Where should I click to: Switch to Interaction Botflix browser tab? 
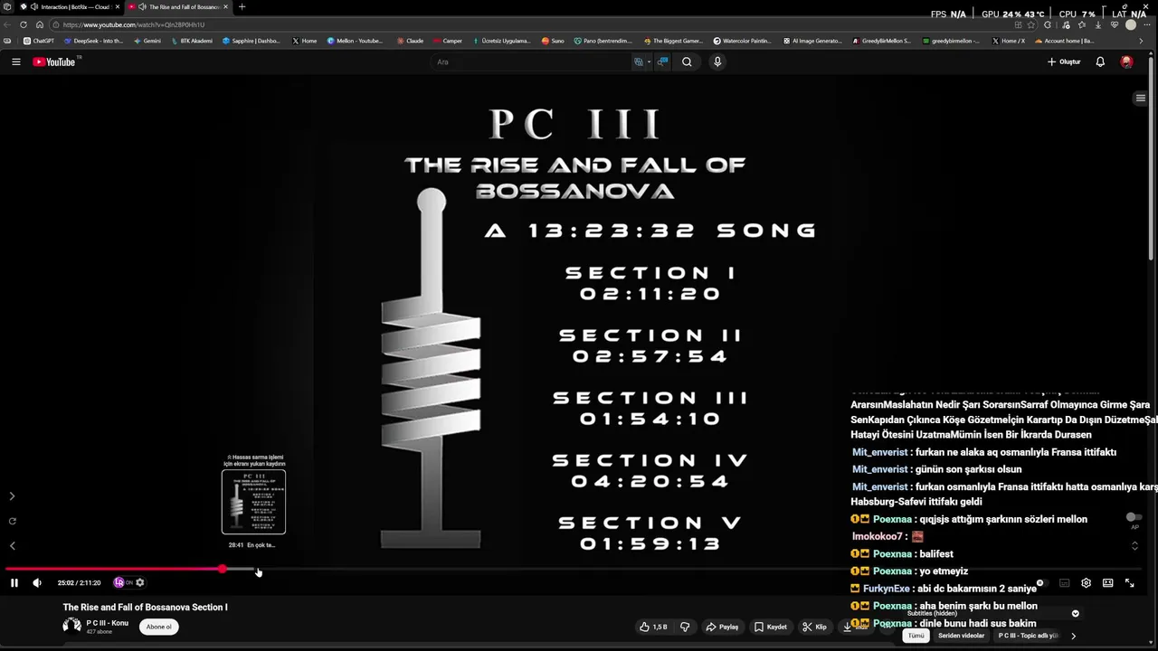(71, 6)
